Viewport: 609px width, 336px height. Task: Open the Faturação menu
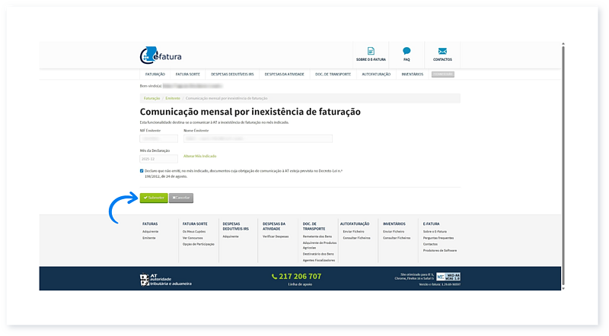coord(155,74)
